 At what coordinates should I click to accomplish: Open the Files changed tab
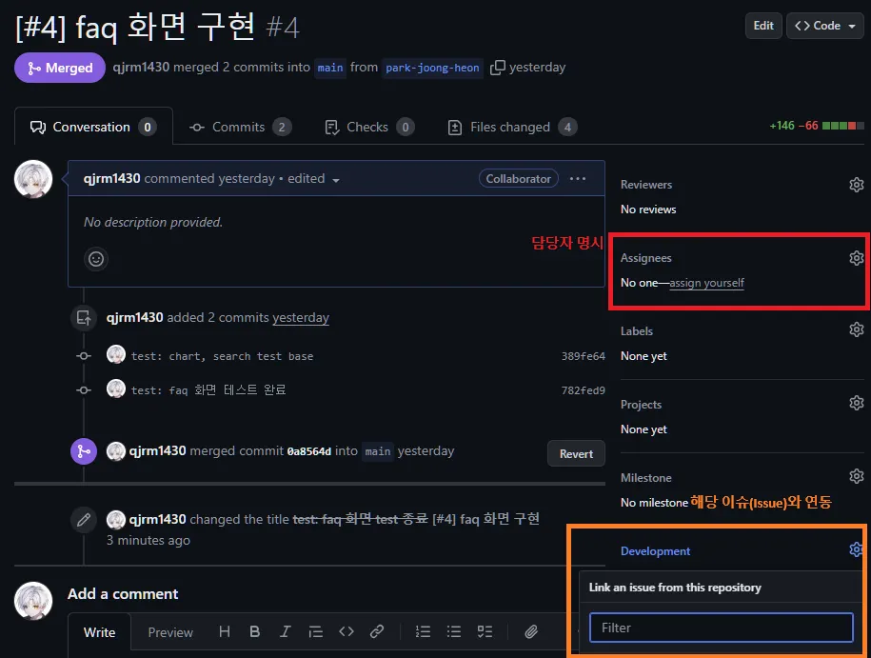coord(512,127)
